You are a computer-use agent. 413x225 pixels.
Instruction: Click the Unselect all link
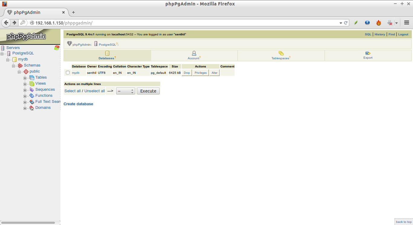click(x=95, y=91)
